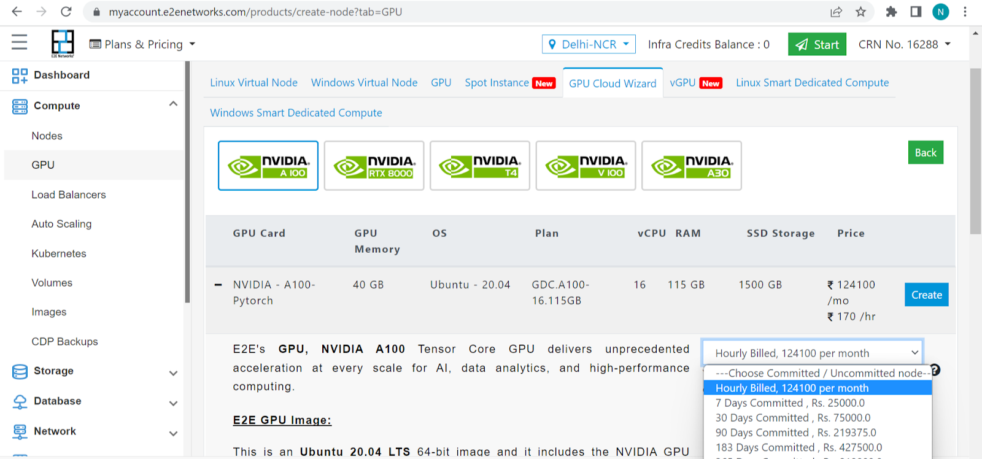Select the NVIDIA A30 card
This screenshot has height=459, width=982.
tap(692, 166)
